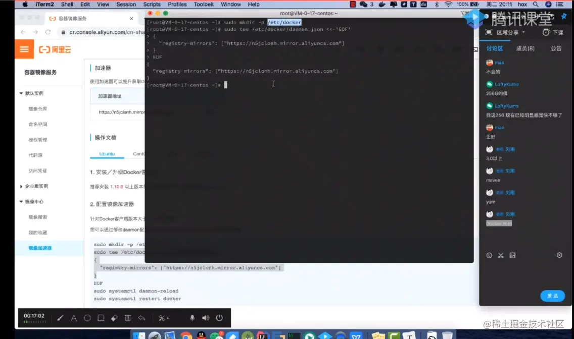574x339 pixels.
Task: Switch to the 公告 tab
Action: coord(556,48)
